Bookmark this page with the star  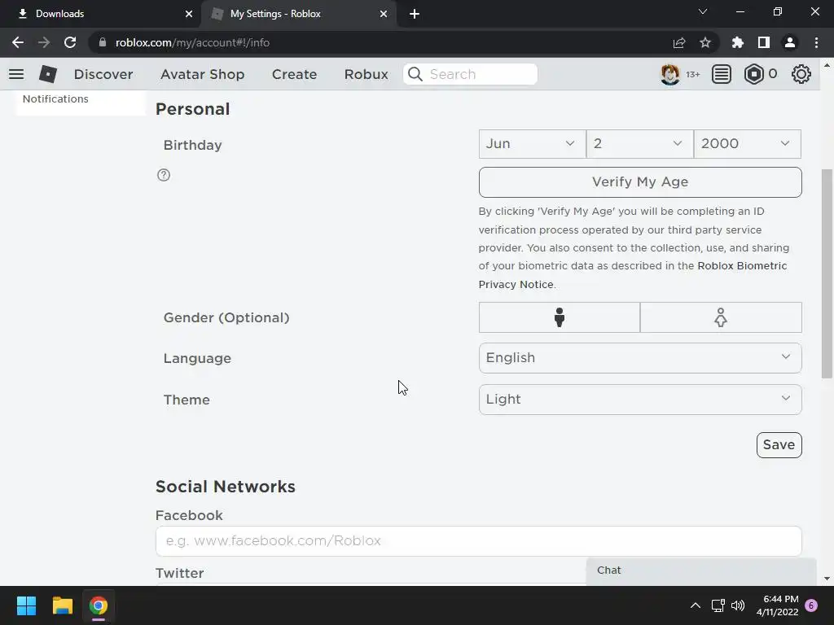(x=705, y=42)
